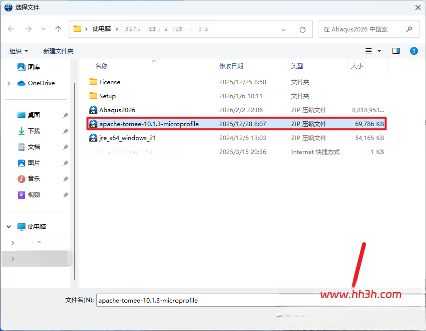Open the help button

tap(414, 51)
